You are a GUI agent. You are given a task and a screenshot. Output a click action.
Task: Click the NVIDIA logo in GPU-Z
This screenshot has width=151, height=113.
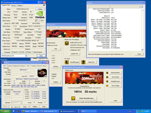click(40, 15)
